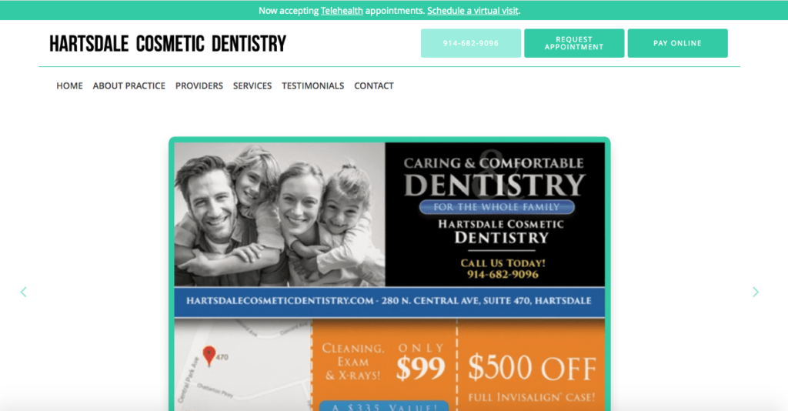View the Testimonials page
788x411 pixels.
click(x=312, y=86)
